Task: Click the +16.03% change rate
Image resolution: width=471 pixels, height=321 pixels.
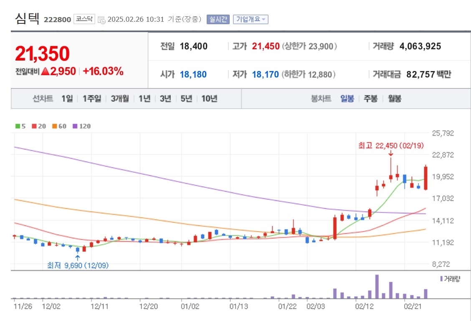Action: pos(103,71)
